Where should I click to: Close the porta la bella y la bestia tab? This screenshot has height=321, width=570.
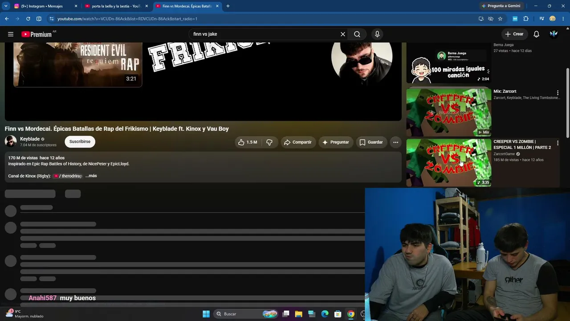pos(147,6)
